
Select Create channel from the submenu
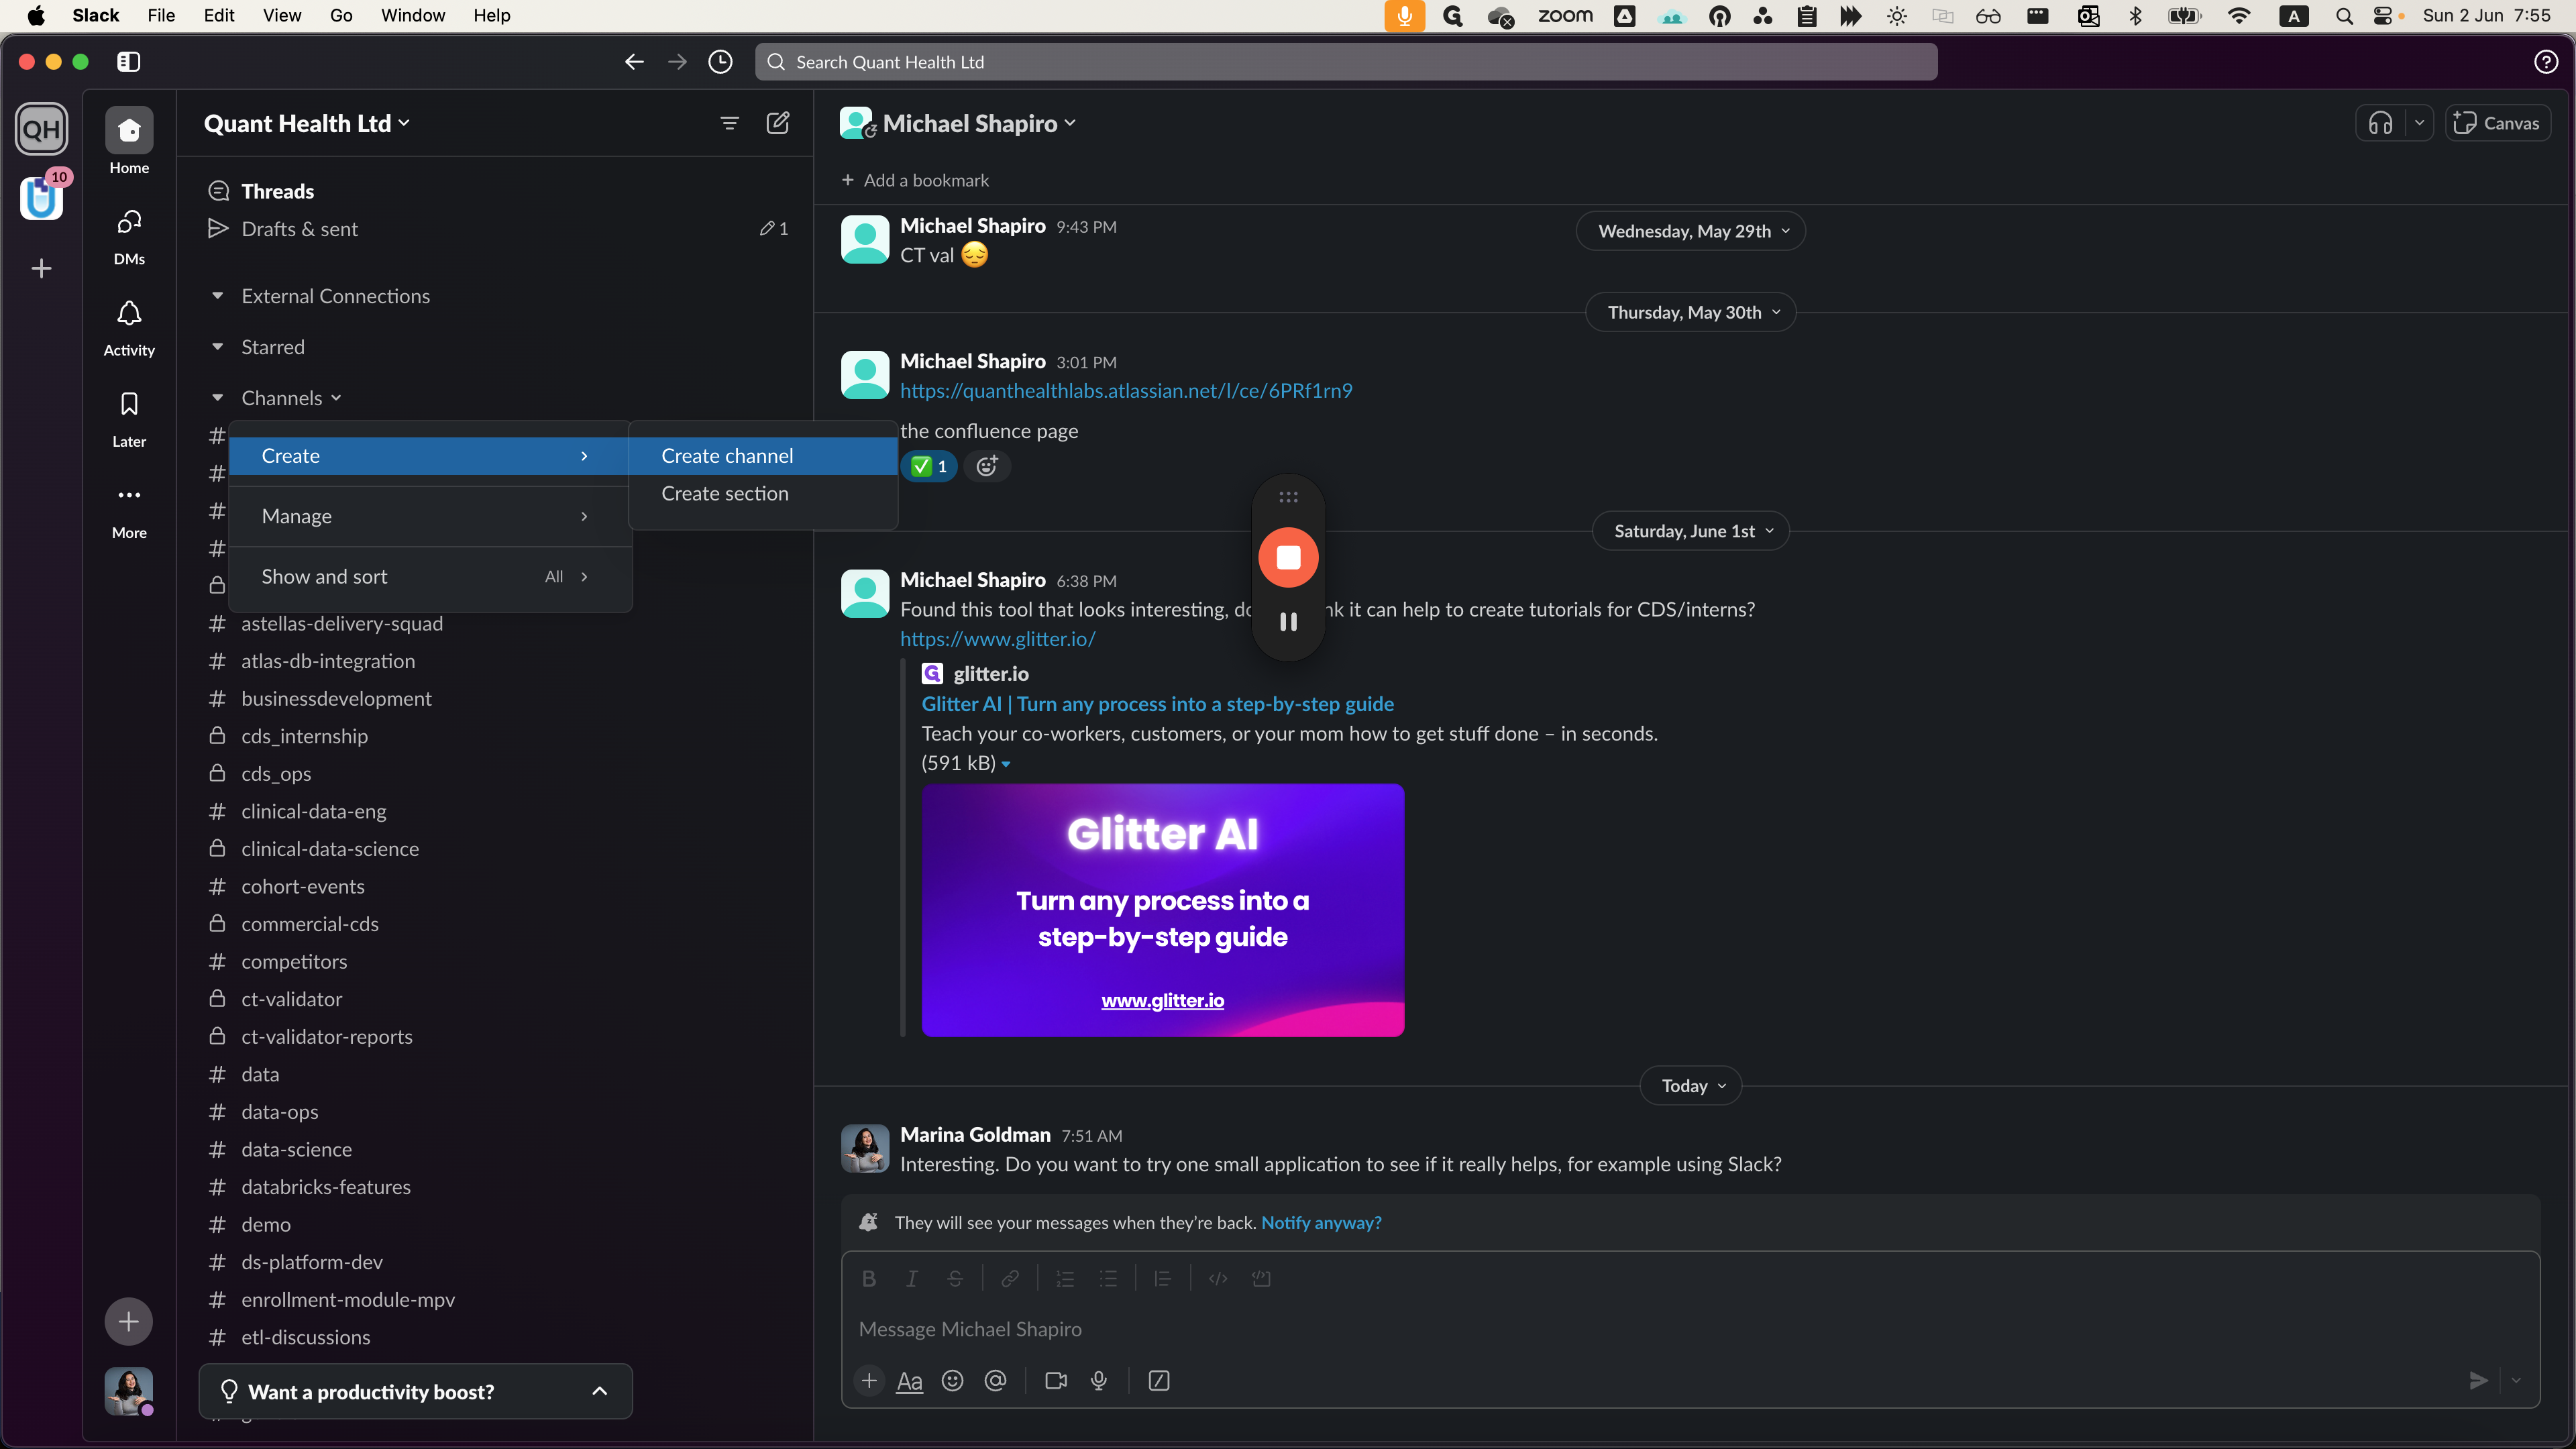[x=763, y=456]
